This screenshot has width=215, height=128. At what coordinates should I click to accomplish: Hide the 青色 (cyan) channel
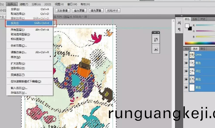[x=186, y=63]
